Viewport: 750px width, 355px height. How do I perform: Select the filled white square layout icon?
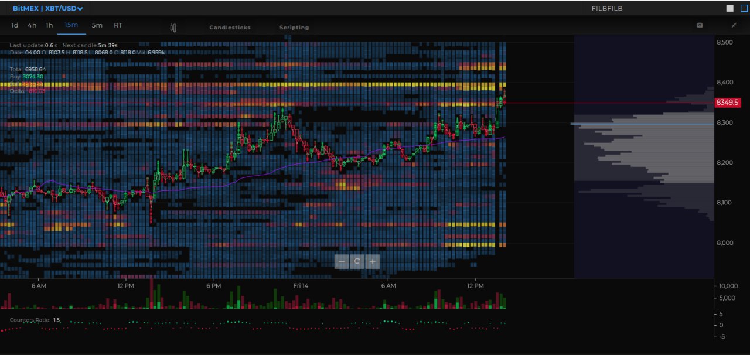pos(729,8)
